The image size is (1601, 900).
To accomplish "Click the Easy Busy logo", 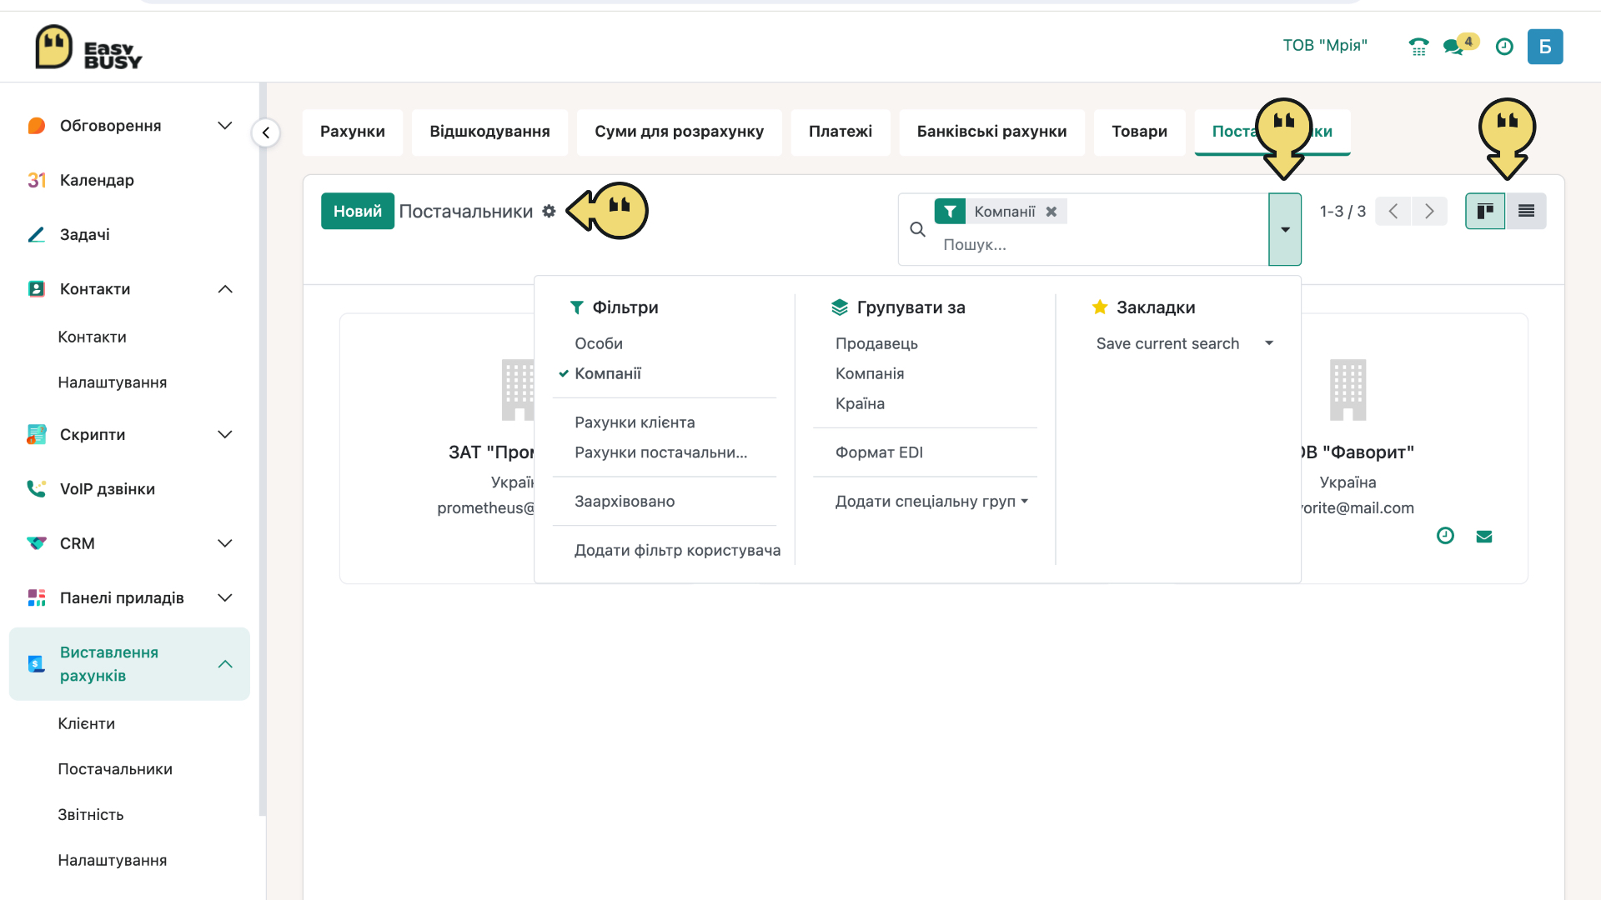I will coord(88,47).
